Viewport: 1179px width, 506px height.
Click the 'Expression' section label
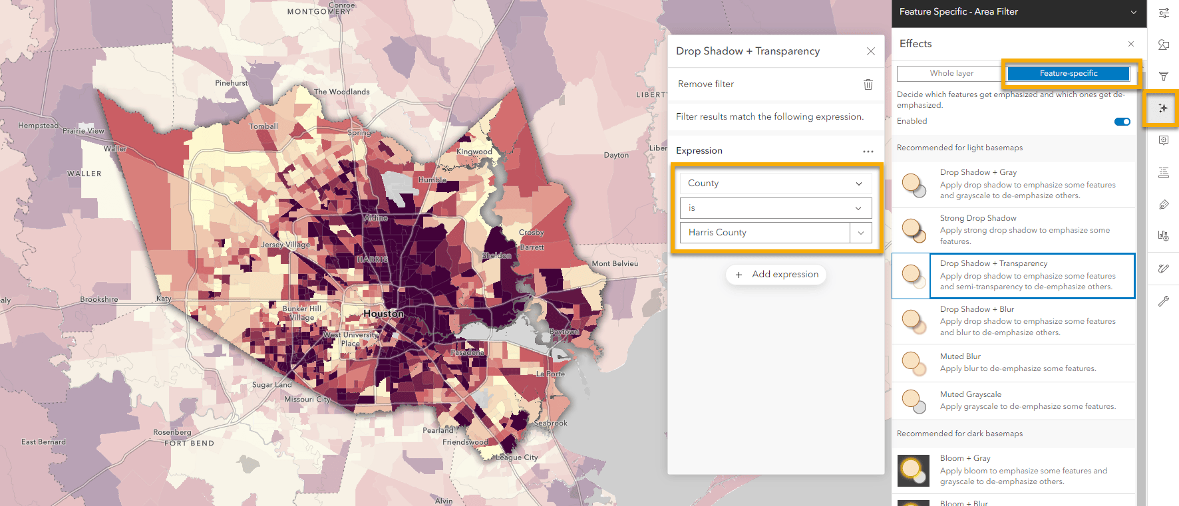pyautogui.click(x=699, y=151)
